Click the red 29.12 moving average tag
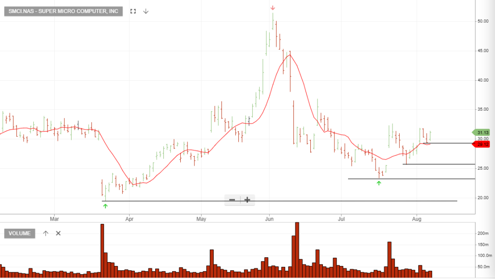 pyautogui.click(x=481, y=144)
